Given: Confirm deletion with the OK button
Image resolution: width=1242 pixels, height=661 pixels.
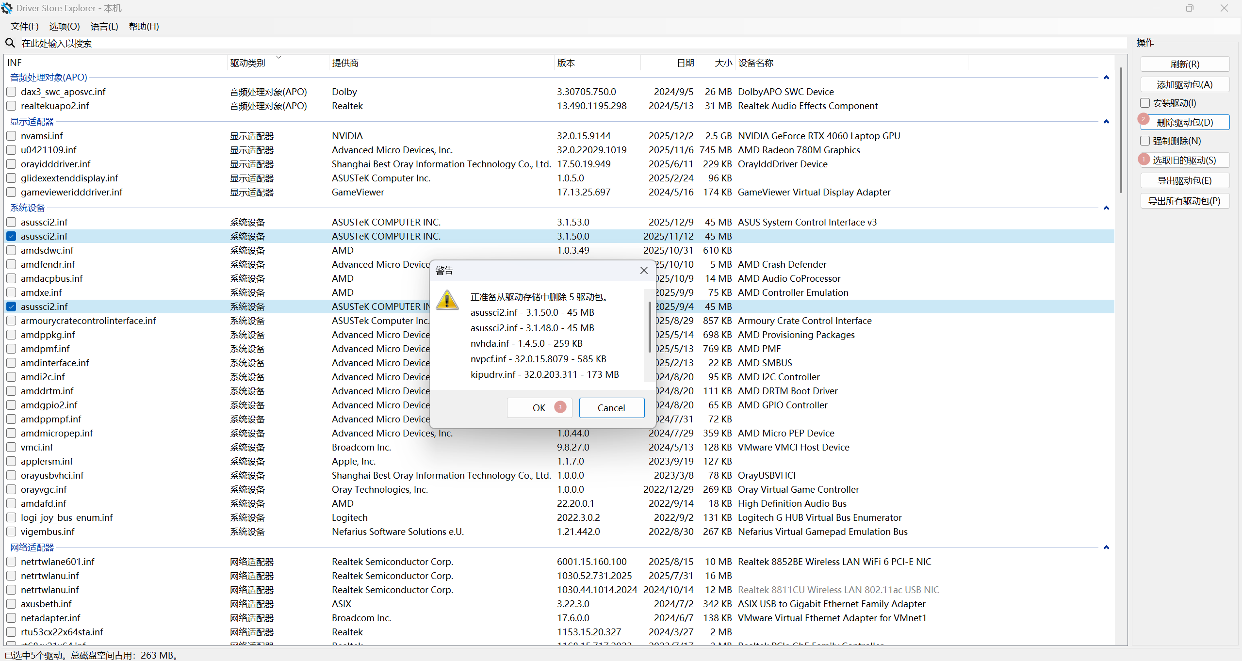Looking at the screenshot, I should tap(539, 408).
